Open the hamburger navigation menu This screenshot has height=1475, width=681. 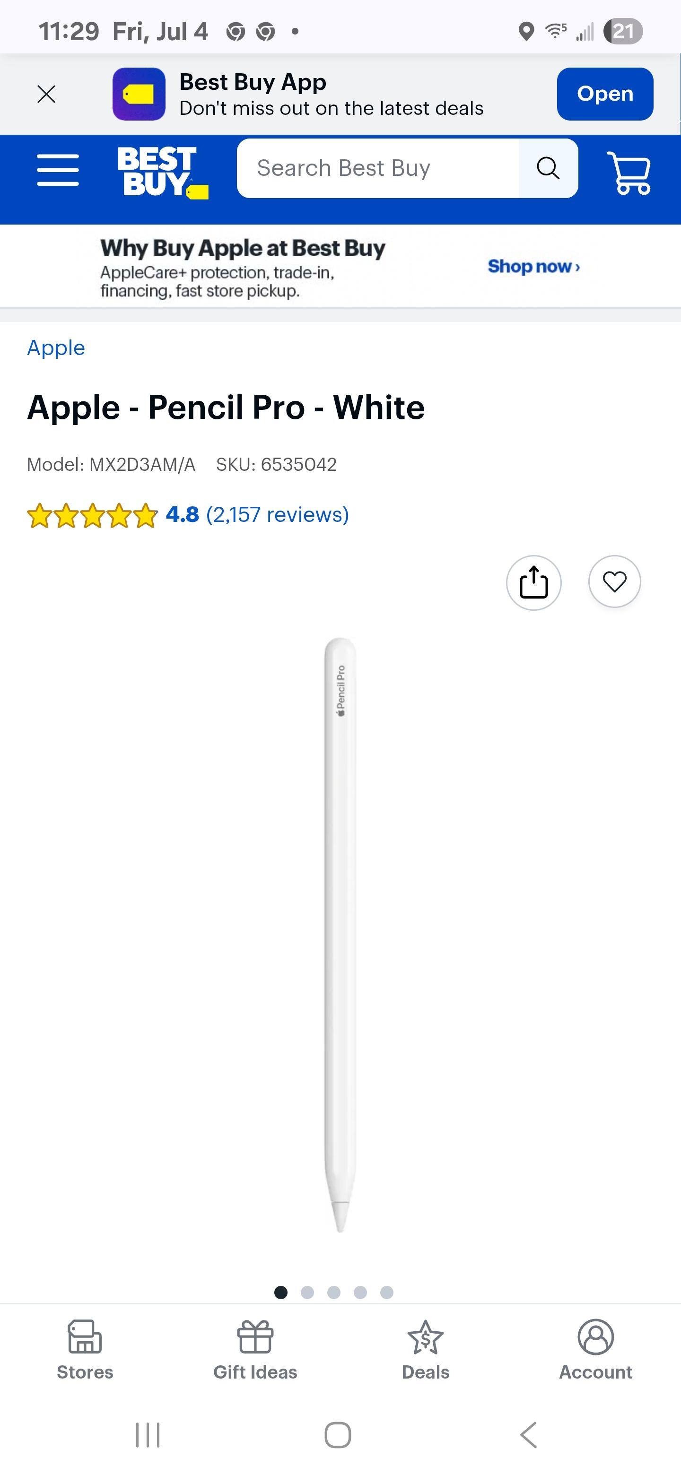[x=57, y=170]
